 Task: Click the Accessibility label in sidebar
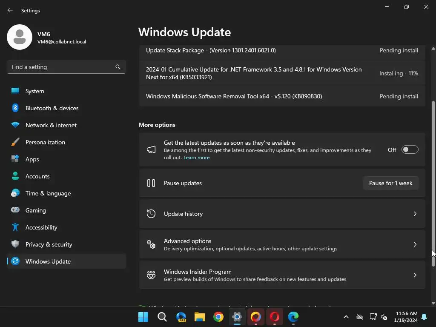[41, 227]
